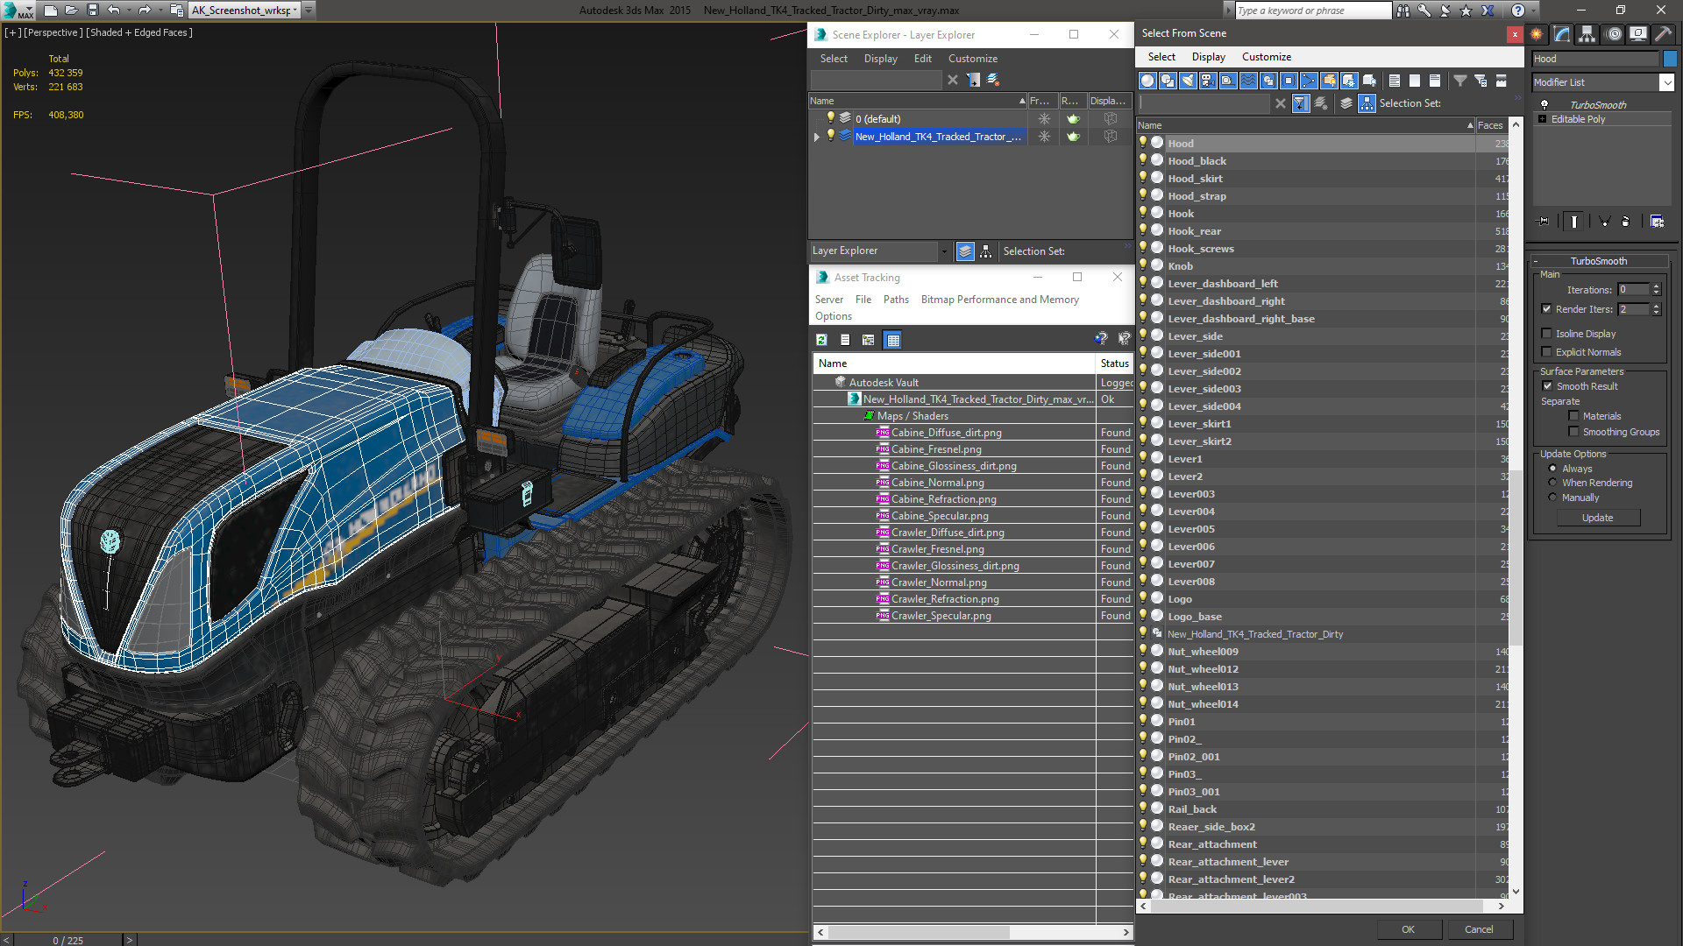The height and width of the screenshot is (946, 1683).
Task: Close Select From Scene dialog red button
Action: [1515, 34]
